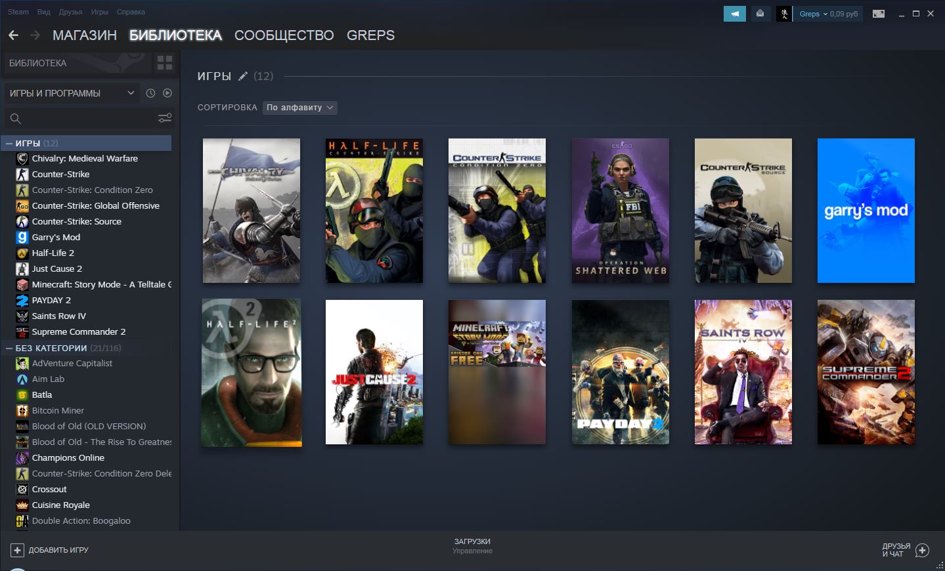Viewport: 945px width, 571px height.
Task: Click ДОБАВИТЬ ИГРУ button
Action: pos(50,550)
